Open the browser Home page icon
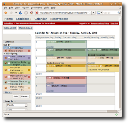129x124 pixels. pos(32,13)
